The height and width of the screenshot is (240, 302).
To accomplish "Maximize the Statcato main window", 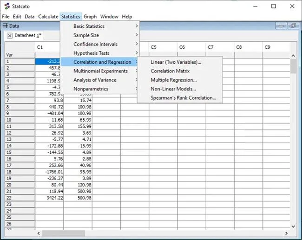I will point(274,6).
